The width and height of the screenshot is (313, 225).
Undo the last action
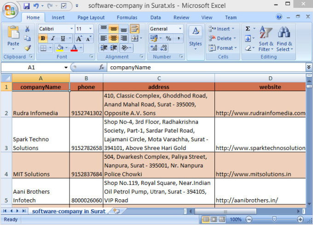(36, 6)
